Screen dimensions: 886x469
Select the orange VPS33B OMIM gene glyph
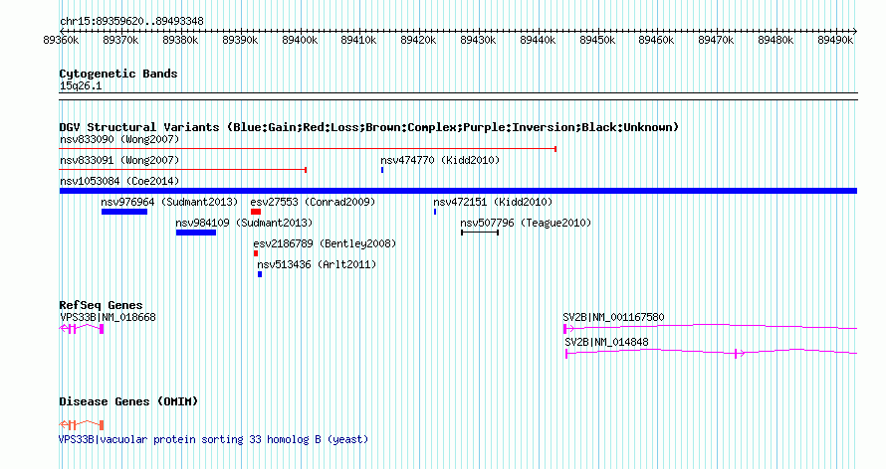82,424
